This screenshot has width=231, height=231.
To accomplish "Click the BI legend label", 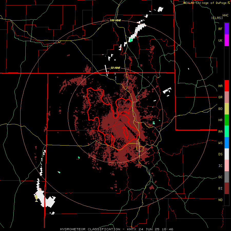I will (220, 188).
